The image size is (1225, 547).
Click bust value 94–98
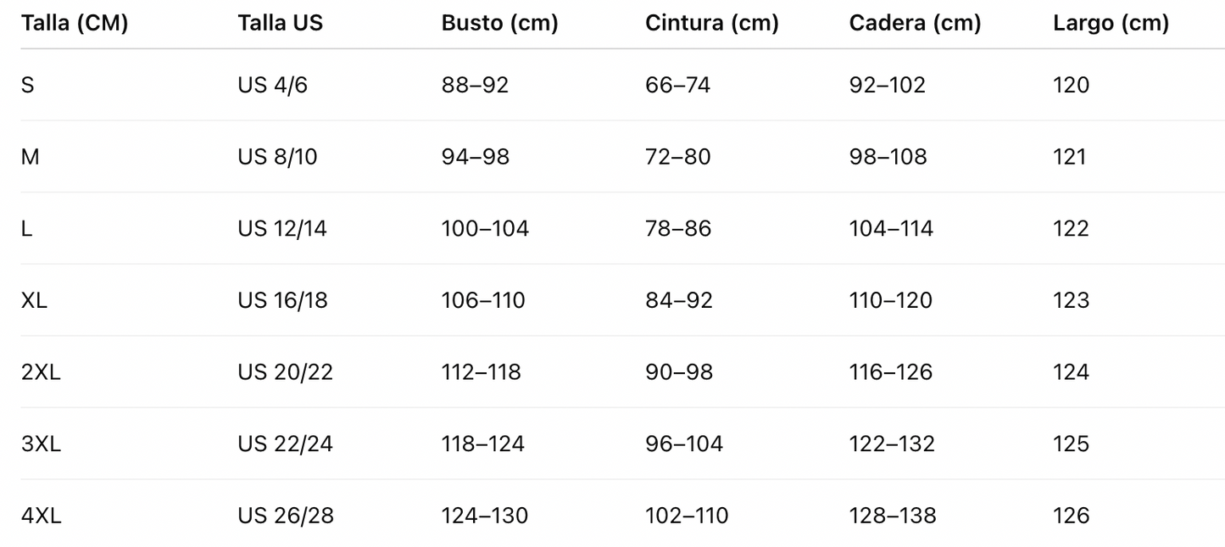[x=476, y=157]
